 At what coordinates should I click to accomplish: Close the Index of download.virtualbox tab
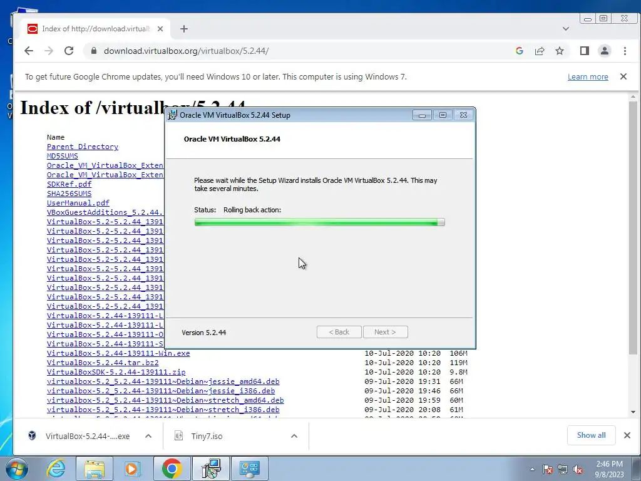tap(160, 29)
